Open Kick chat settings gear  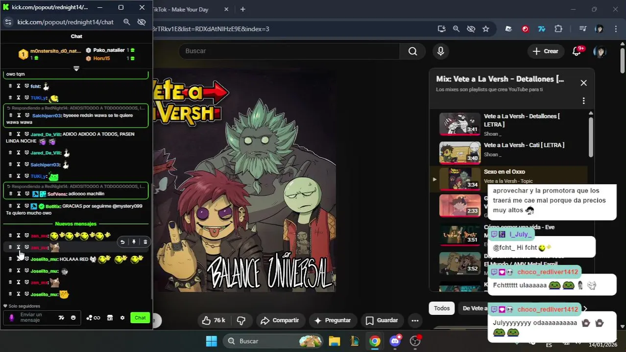[122, 318]
